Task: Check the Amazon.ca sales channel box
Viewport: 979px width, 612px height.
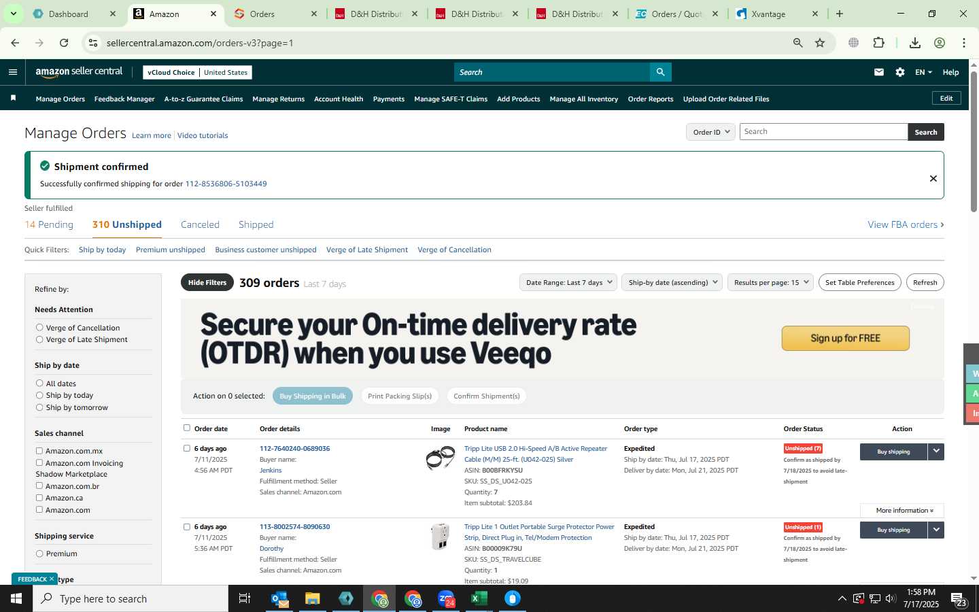Action: [x=39, y=498]
